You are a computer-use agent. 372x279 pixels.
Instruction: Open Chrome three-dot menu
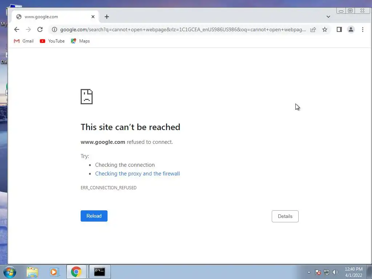363,29
